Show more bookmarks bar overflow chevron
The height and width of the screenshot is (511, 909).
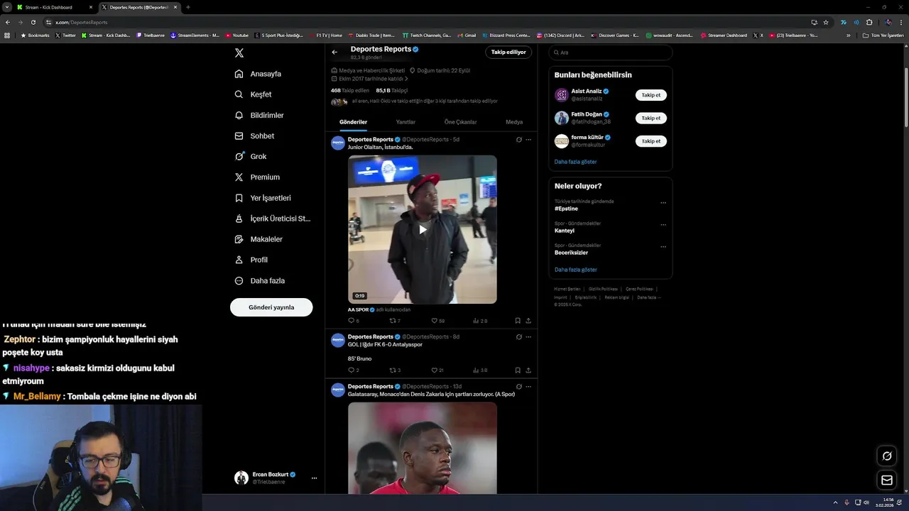point(848,35)
